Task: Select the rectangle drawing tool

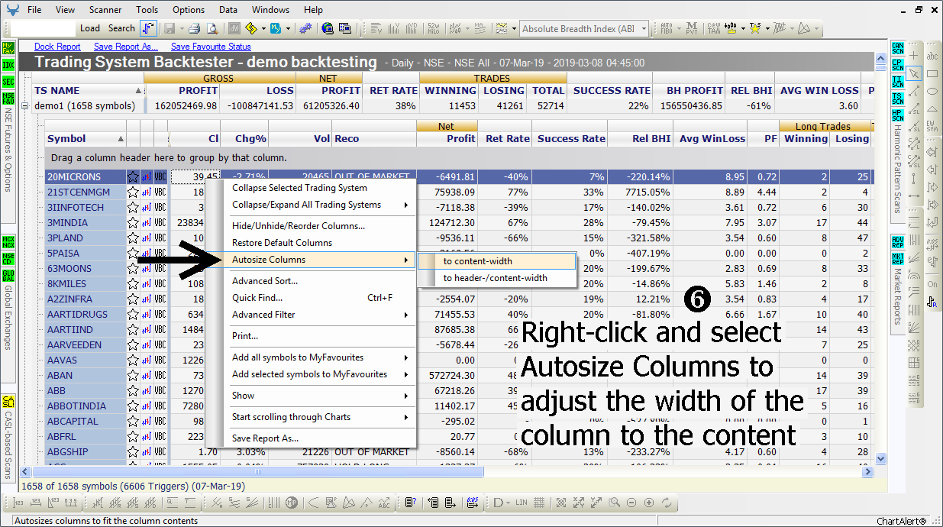Action: point(932,73)
